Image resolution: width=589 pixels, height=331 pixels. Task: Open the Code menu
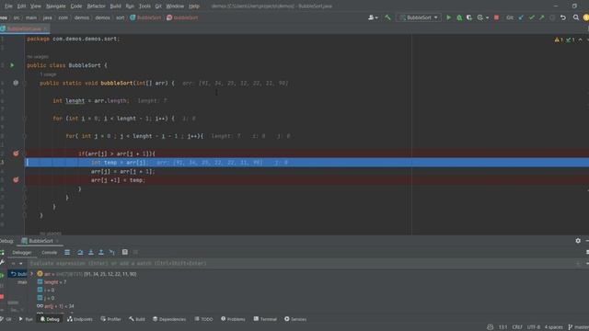75,6
